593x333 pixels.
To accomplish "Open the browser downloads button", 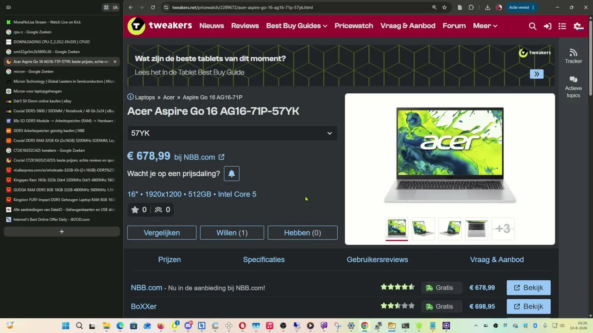I will point(487,7).
